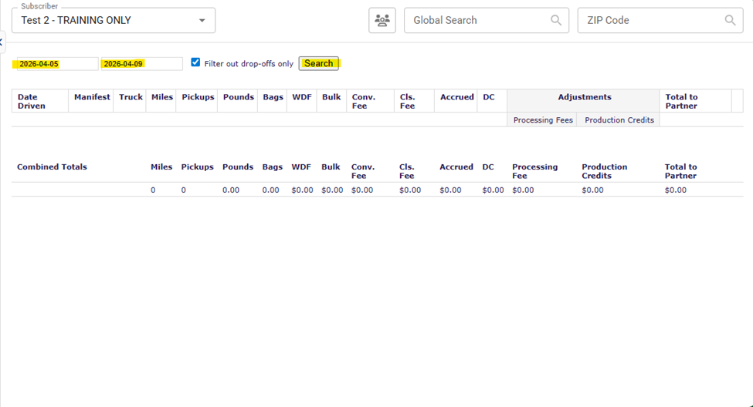Focus the ZIP Code text box
This screenshot has height=407, width=753.
pyautogui.click(x=651, y=21)
